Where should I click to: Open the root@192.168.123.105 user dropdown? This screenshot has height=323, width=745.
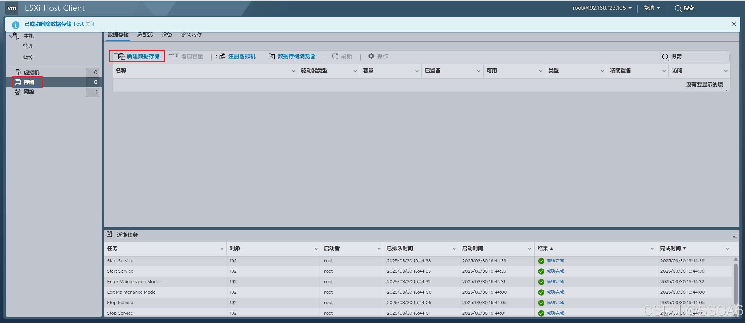pos(602,8)
